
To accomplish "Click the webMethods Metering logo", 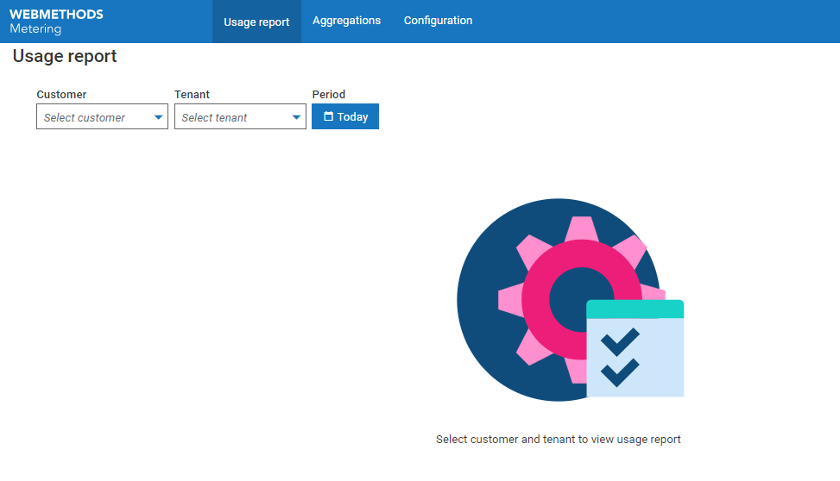I will [x=56, y=22].
